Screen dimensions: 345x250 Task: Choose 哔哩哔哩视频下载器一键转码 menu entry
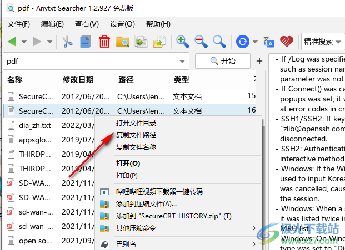(x=159, y=192)
